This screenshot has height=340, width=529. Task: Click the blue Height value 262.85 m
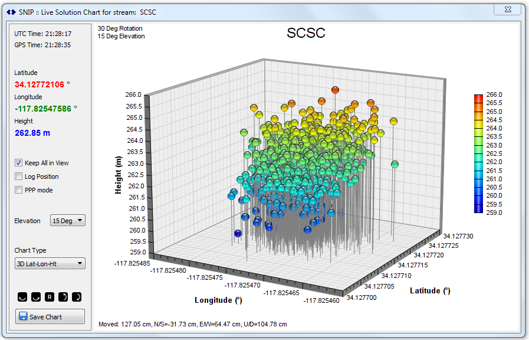32,133
